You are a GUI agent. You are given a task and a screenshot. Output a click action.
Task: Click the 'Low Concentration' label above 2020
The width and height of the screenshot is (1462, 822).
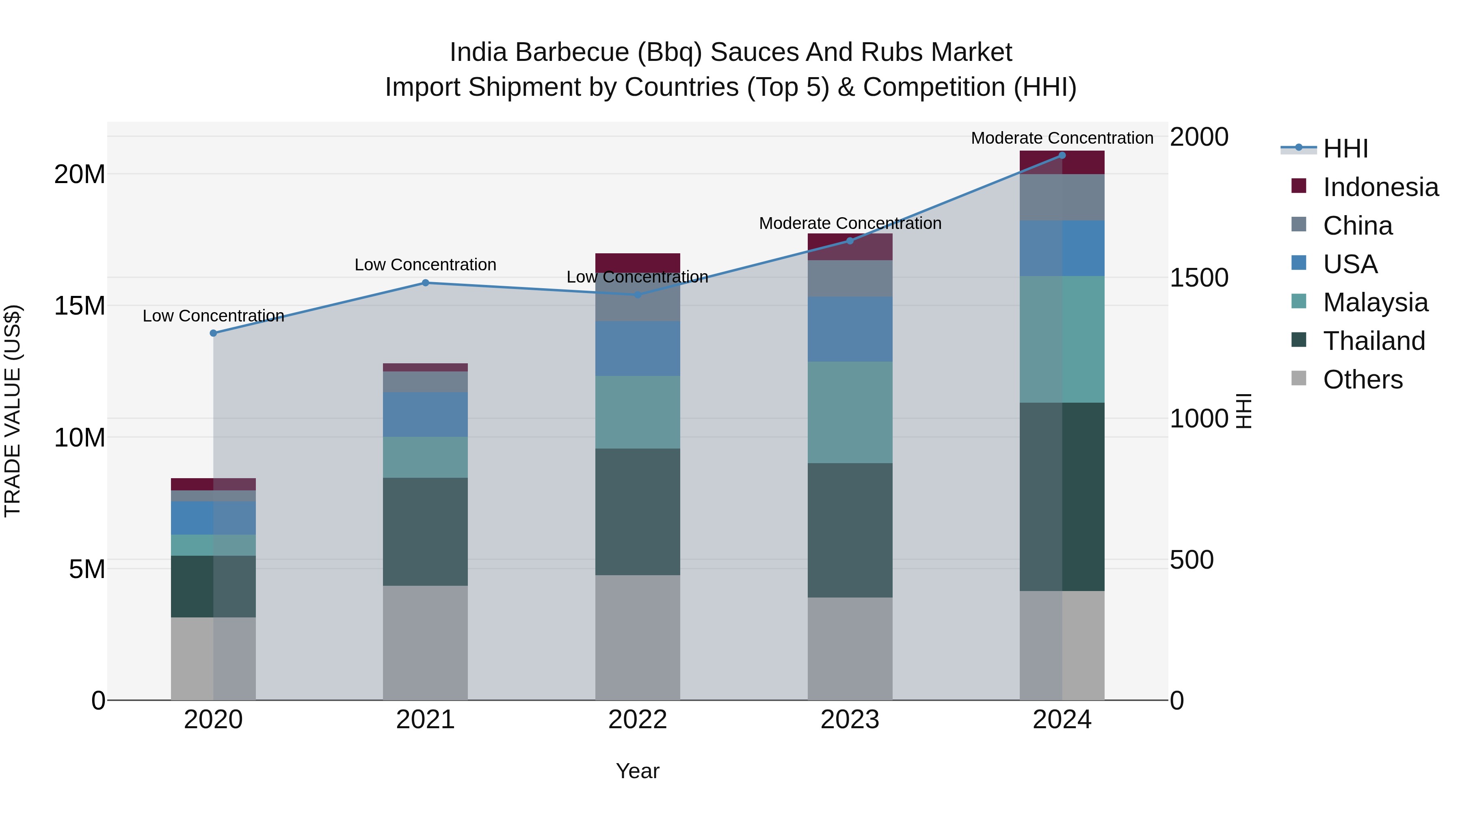click(x=213, y=315)
